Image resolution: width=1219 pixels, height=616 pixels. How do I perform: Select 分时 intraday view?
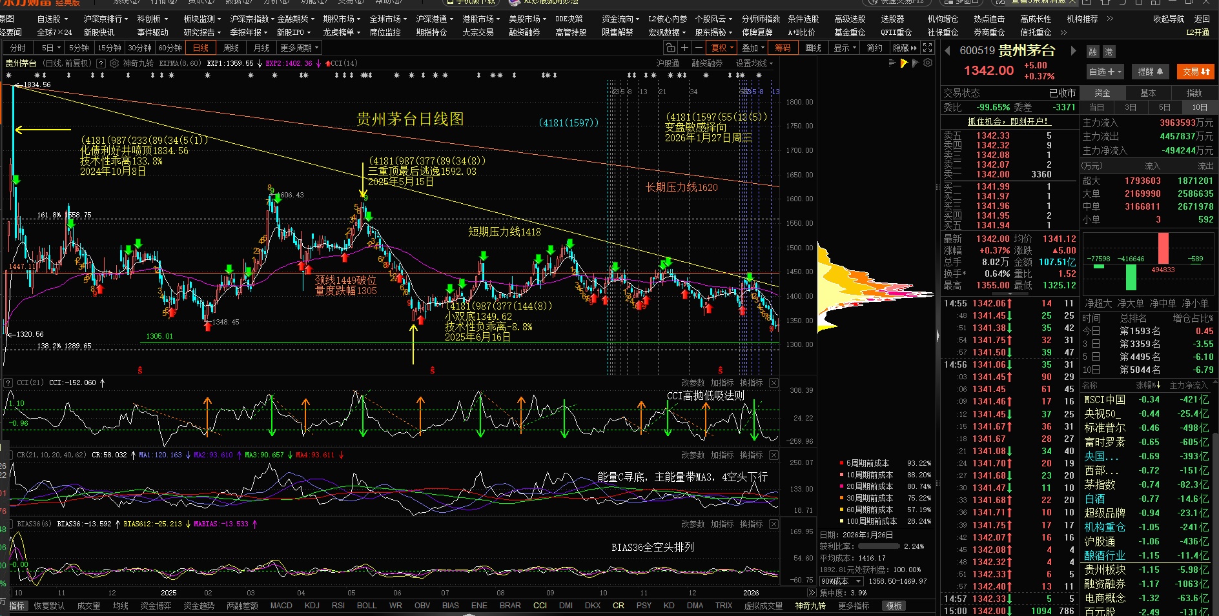click(18, 48)
